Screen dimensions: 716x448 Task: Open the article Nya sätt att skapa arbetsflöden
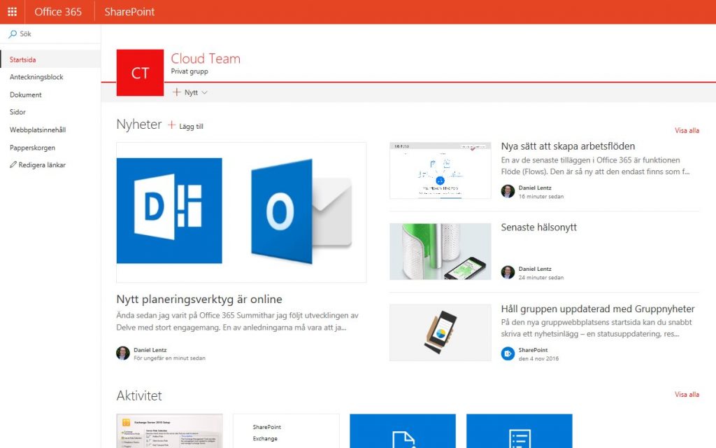click(x=568, y=146)
